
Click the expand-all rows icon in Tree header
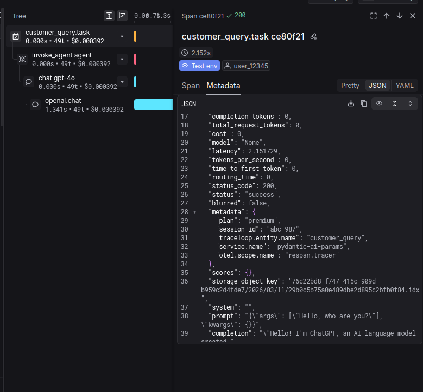[110, 16]
